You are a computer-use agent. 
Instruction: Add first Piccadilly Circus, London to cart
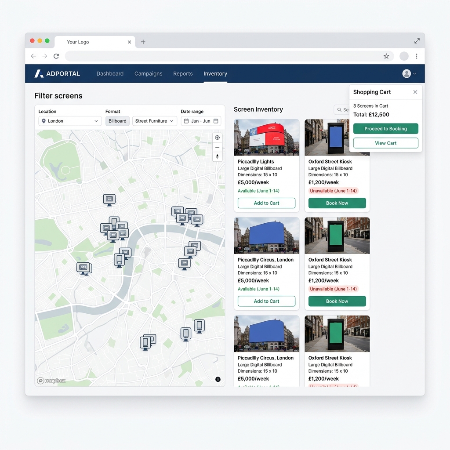(266, 301)
